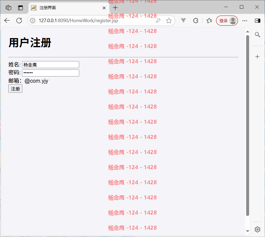Image resolution: width=265 pixels, height=237 pixels.
Task: Click the 用户注册 heading text
Action: tap(30, 43)
